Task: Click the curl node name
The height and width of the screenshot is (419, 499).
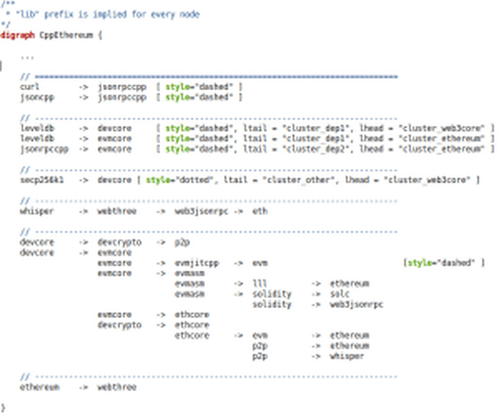Action: tap(29, 86)
